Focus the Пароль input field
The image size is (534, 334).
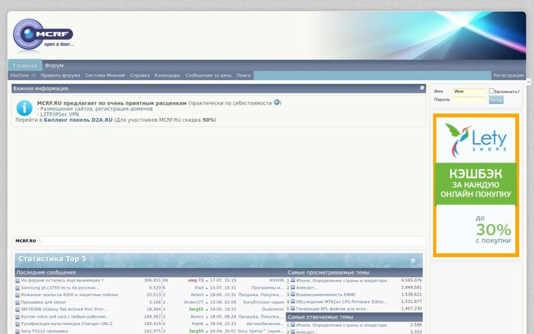(x=469, y=100)
